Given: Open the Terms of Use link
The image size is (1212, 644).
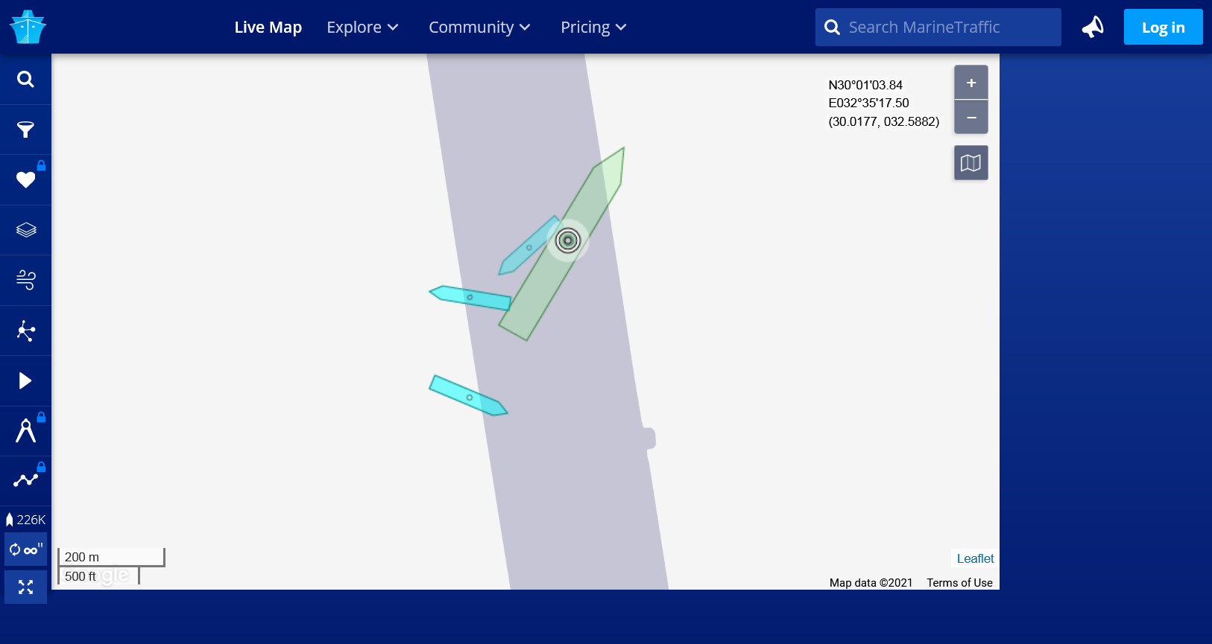Looking at the screenshot, I should pyautogui.click(x=959, y=583).
